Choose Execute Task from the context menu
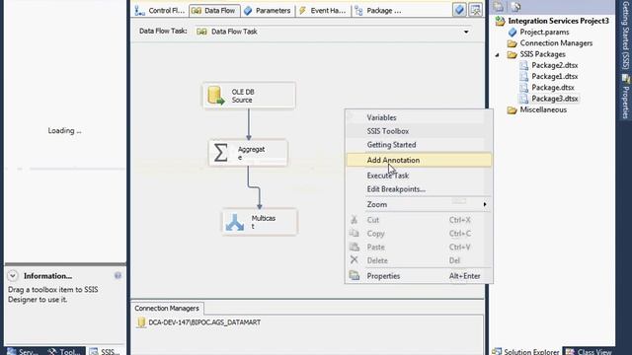The width and height of the screenshot is (632, 355). (x=419, y=176)
